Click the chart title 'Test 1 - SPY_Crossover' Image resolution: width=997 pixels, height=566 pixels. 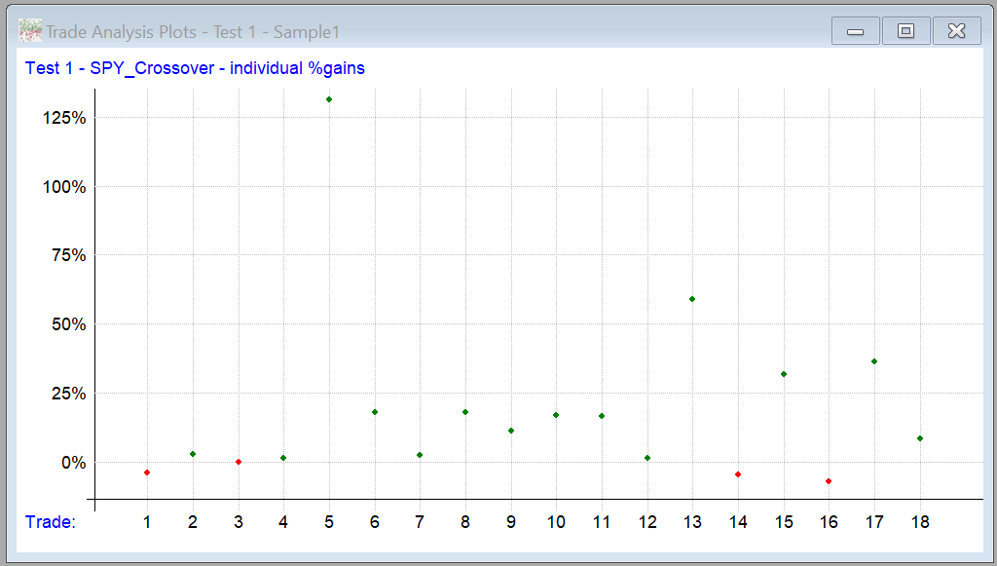195,68
